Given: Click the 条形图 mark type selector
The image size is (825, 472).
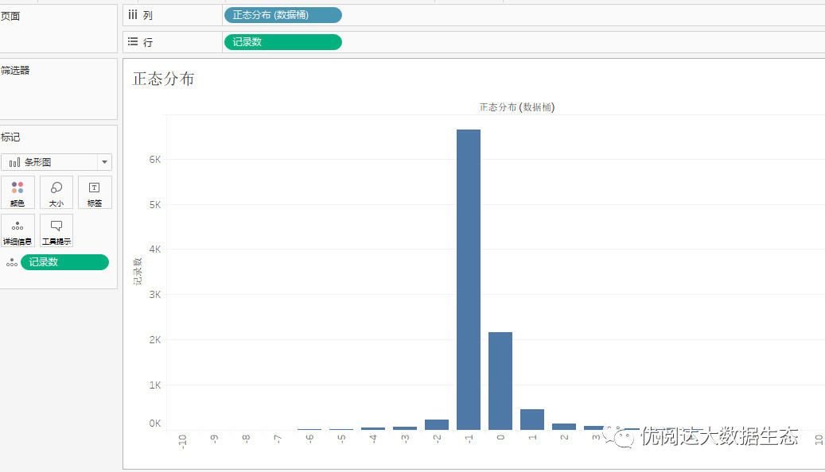Looking at the screenshot, I should pyautogui.click(x=56, y=161).
